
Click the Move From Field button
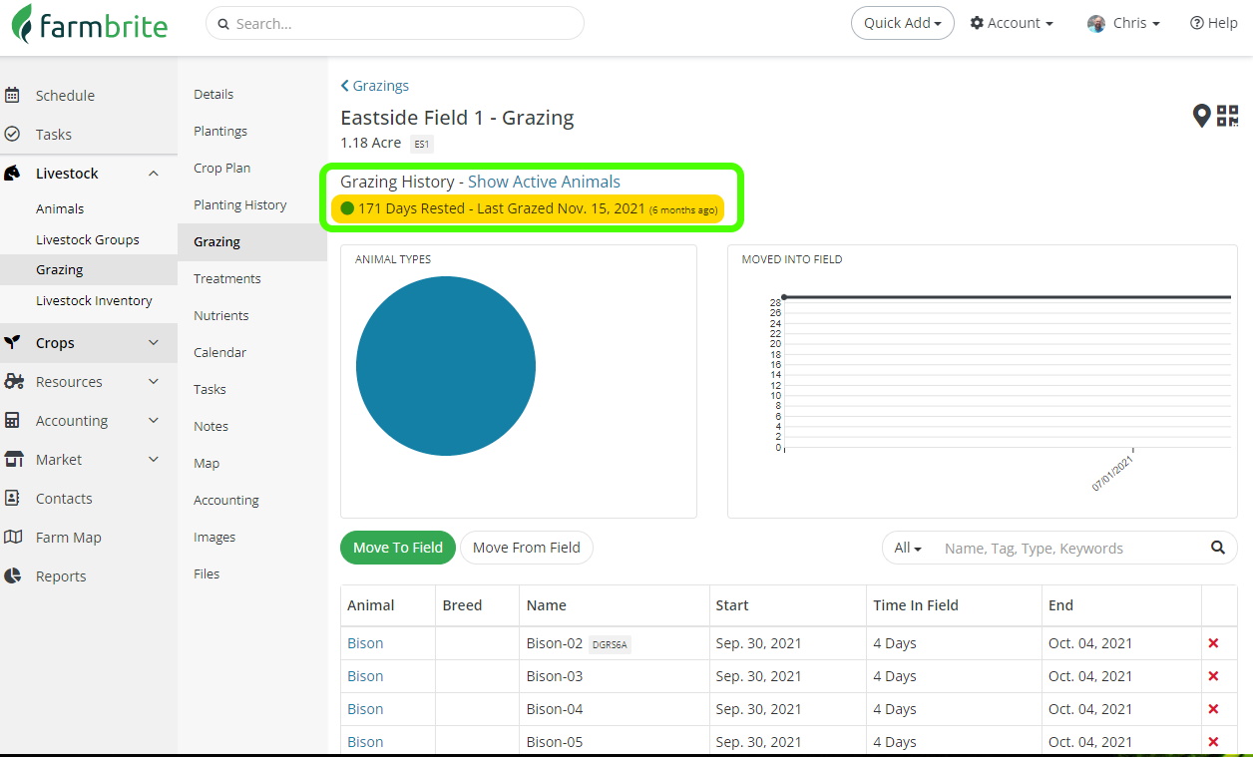click(x=527, y=548)
